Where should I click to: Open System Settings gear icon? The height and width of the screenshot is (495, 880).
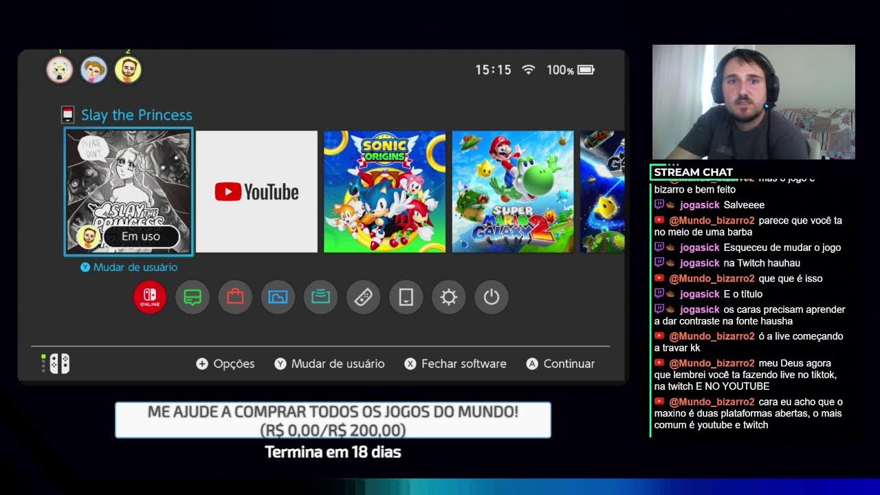[x=448, y=297]
